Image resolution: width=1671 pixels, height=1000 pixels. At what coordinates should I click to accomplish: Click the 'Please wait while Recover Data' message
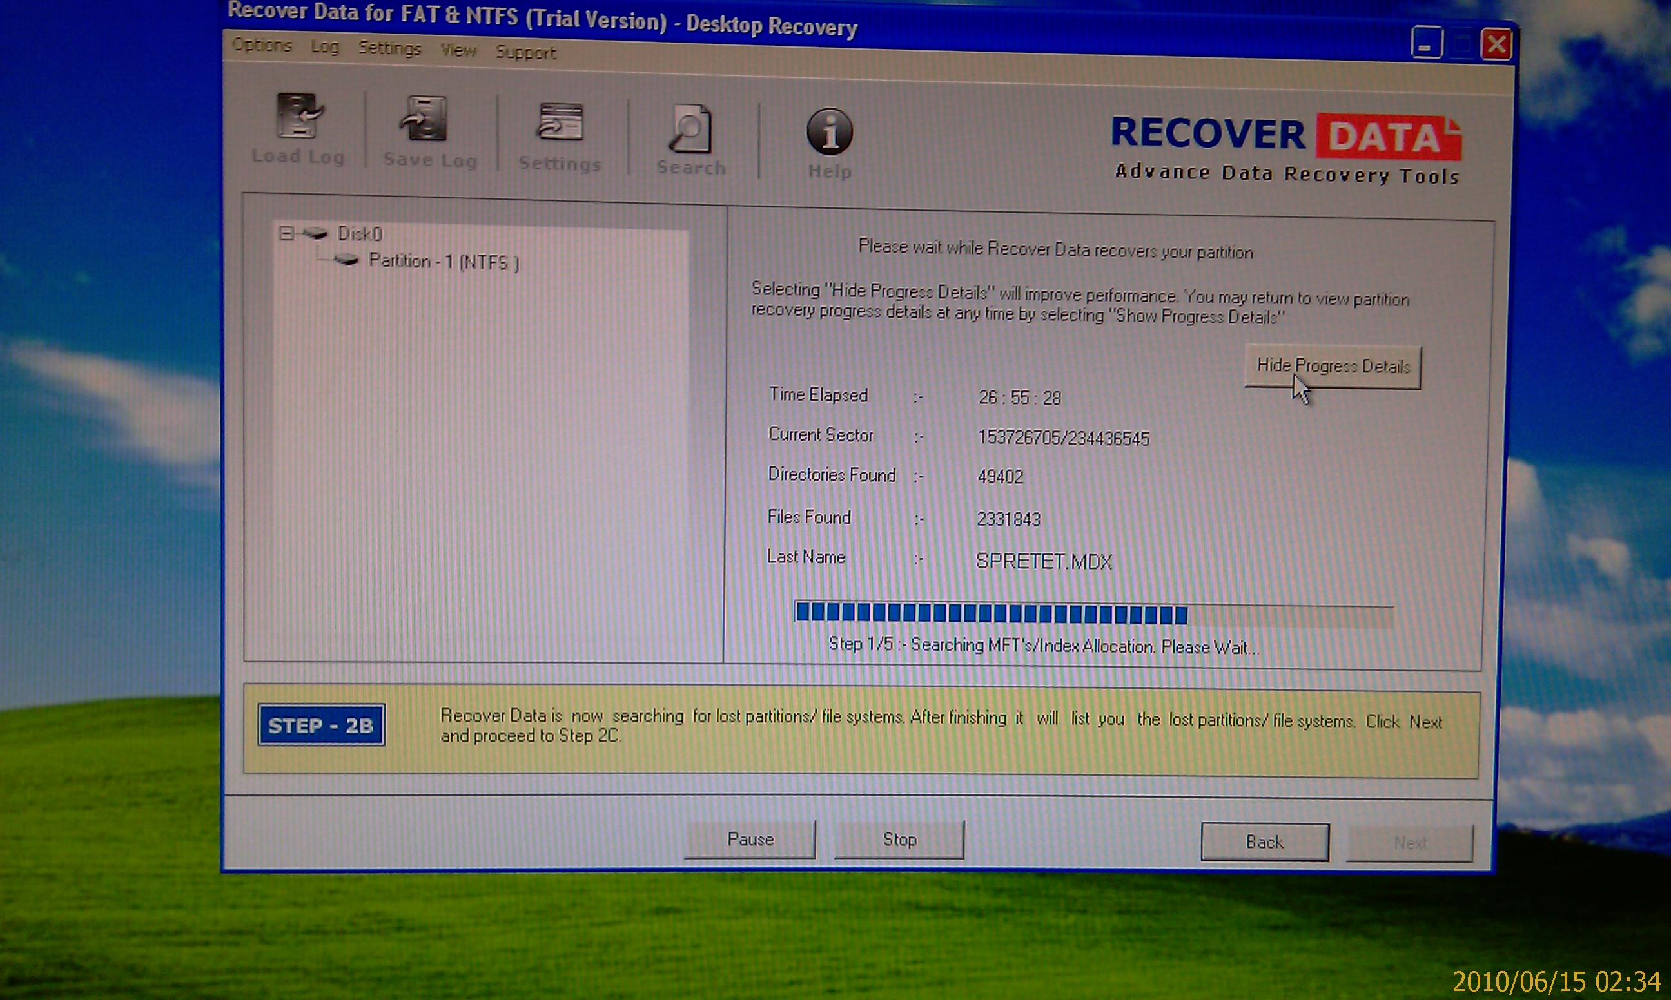[x=1055, y=249]
